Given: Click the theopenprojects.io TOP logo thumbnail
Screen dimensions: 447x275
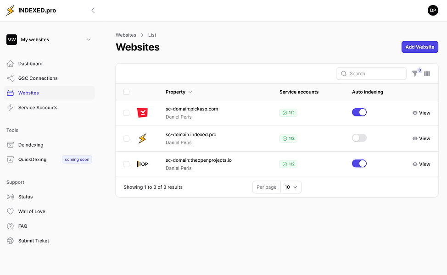Looking at the screenshot, I should pos(142,164).
